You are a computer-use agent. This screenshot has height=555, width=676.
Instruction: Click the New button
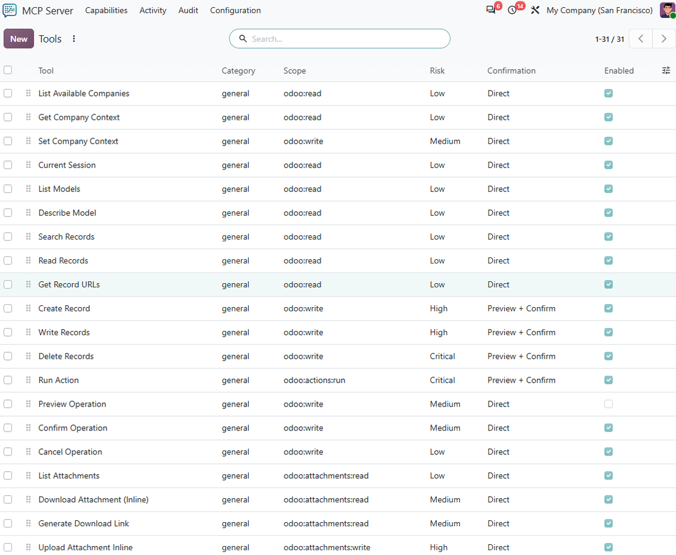click(x=19, y=39)
